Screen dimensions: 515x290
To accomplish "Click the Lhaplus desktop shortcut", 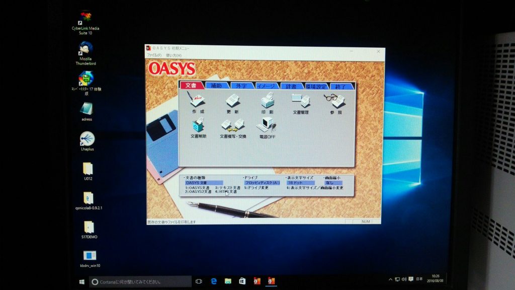I will [88, 141].
